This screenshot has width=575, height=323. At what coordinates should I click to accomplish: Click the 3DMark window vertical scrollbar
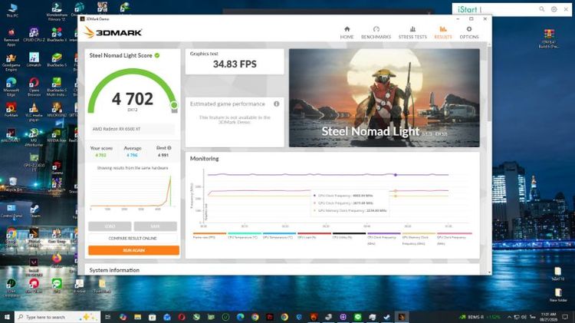489,84
